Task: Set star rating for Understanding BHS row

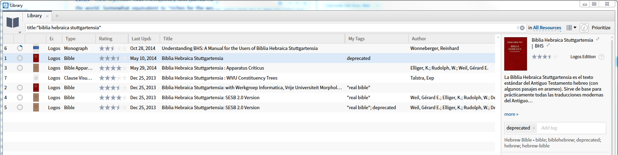Action: [113, 48]
